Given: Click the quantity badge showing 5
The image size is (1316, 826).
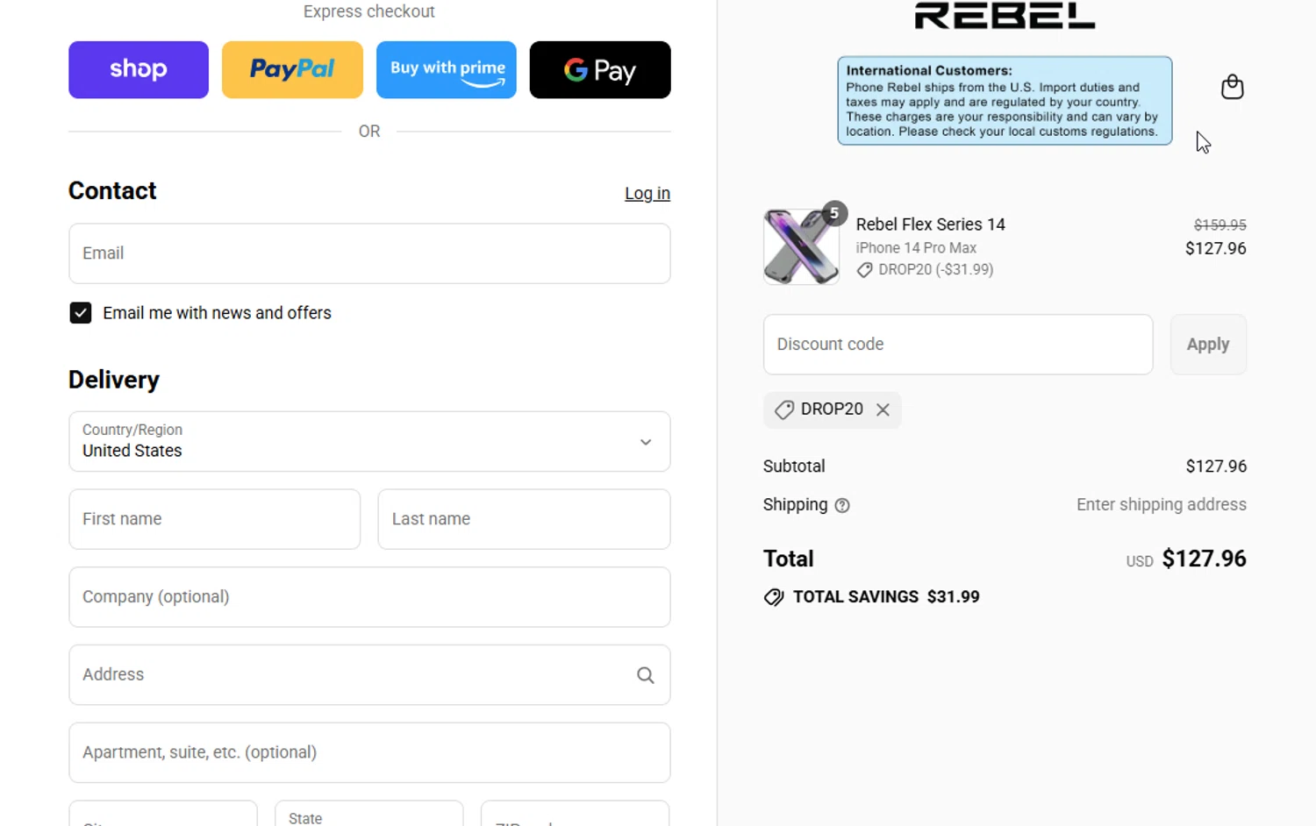Looking at the screenshot, I should (x=834, y=213).
